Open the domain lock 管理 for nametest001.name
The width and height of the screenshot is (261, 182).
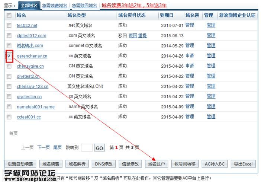pyautogui.click(x=190, y=106)
